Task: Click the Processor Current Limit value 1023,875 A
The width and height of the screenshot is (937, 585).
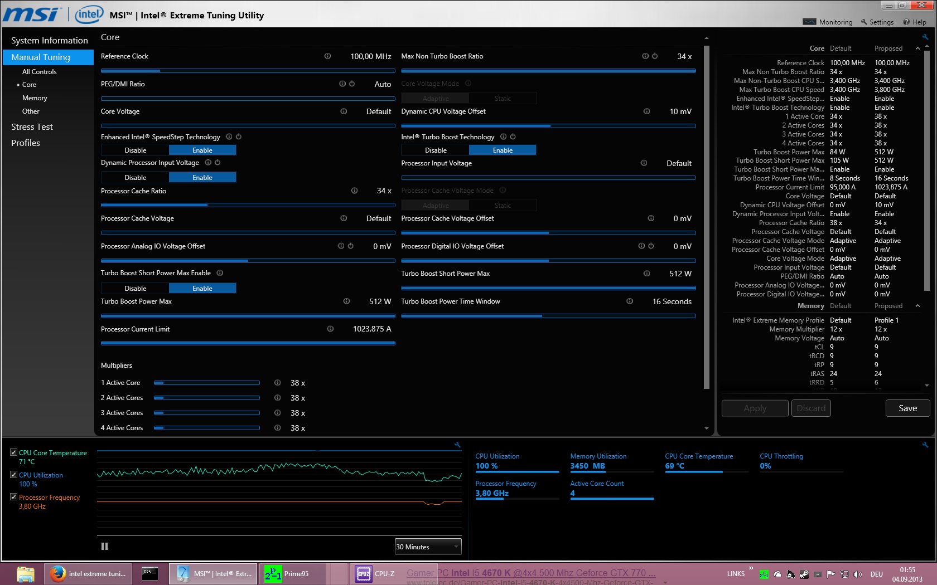Action: click(x=372, y=329)
